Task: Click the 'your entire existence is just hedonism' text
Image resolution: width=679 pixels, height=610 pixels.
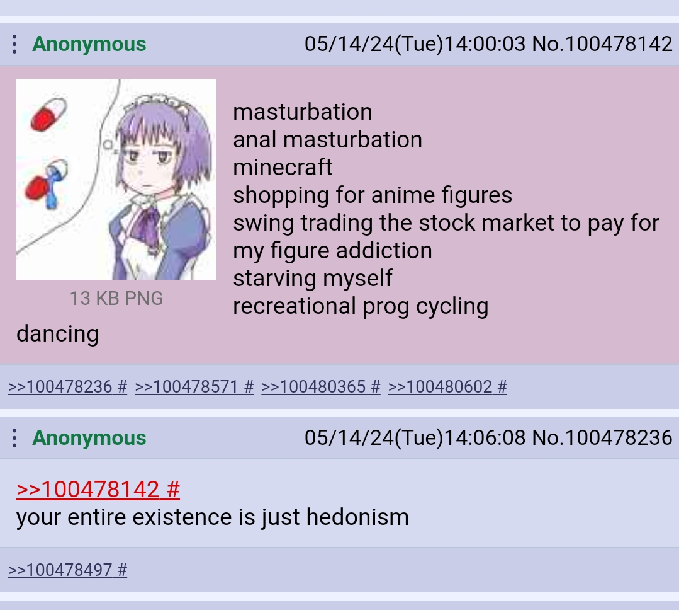Action: coord(213,517)
